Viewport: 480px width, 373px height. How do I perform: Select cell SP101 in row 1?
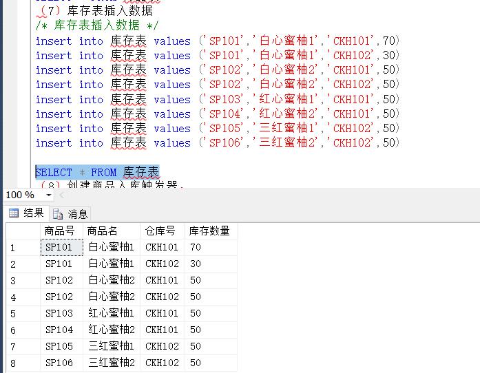61,247
